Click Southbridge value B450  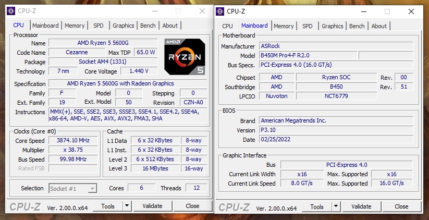[x=336, y=87]
